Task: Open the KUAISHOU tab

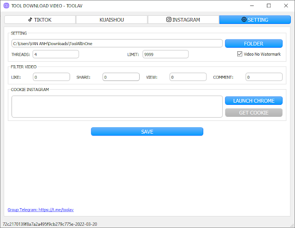Action: [112, 20]
